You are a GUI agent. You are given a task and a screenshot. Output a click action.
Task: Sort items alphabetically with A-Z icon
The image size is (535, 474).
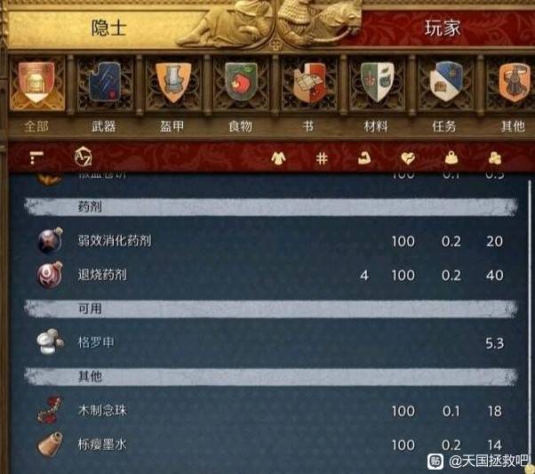[83, 157]
